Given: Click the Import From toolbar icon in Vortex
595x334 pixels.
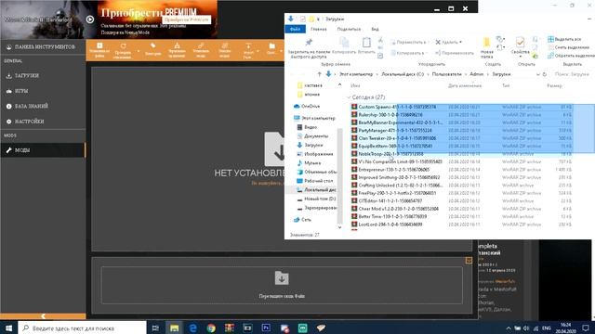Looking at the screenshot, I should [x=248, y=50].
